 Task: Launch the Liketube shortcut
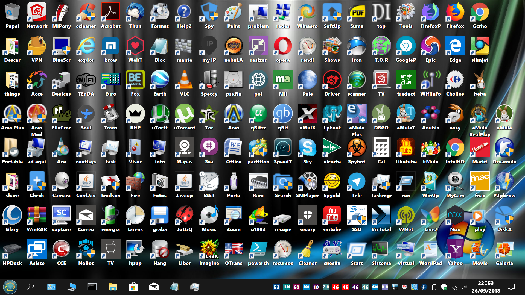[x=406, y=151]
